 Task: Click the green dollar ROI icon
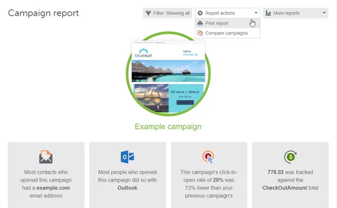[x=290, y=157]
